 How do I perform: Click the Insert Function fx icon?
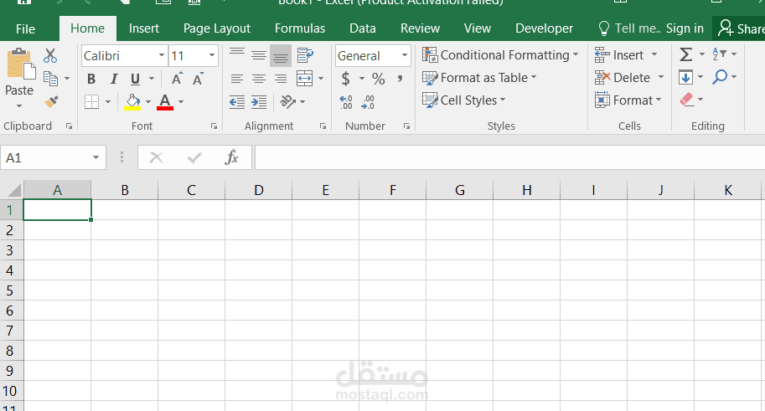pos(233,157)
